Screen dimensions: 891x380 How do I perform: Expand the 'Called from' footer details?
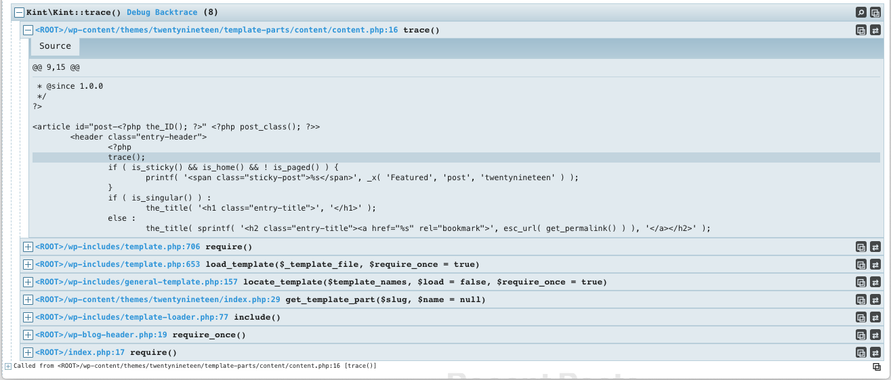pos(8,366)
